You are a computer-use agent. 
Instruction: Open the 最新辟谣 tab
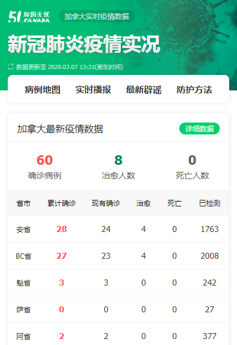(144, 90)
